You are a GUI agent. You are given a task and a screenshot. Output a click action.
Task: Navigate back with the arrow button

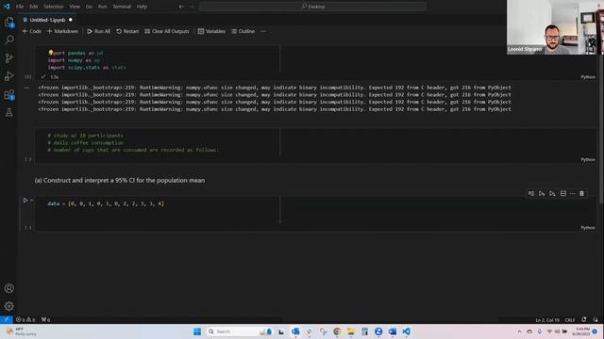pos(181,7)
